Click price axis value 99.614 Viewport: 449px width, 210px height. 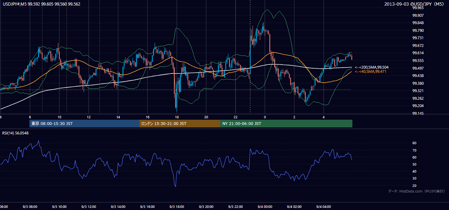[x=418, y=53]
